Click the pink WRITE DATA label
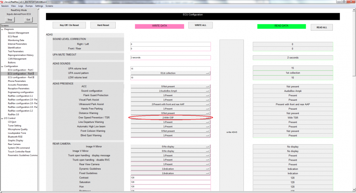This screenshot has width=356, height=193. coord(159,26)
